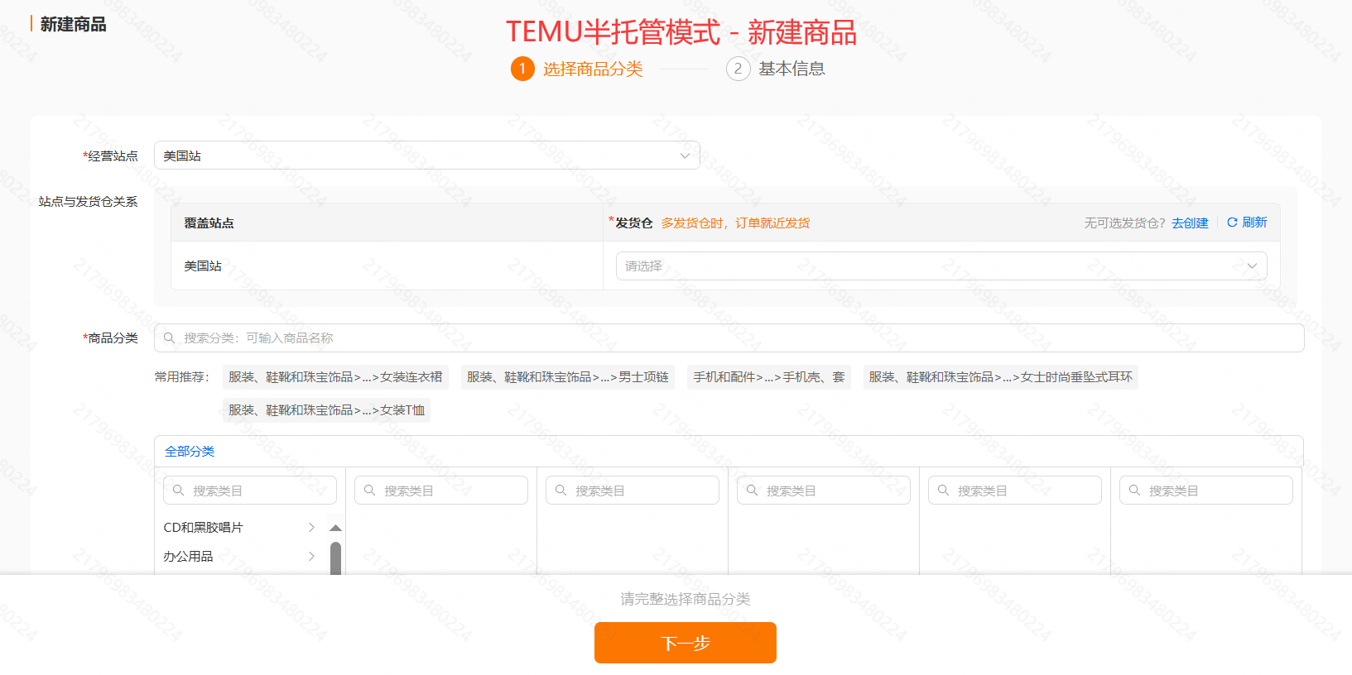The height and width of the screenshot is (675, 1352).
Task: Select recommended category 女装T恤
Action: (326, 410)
